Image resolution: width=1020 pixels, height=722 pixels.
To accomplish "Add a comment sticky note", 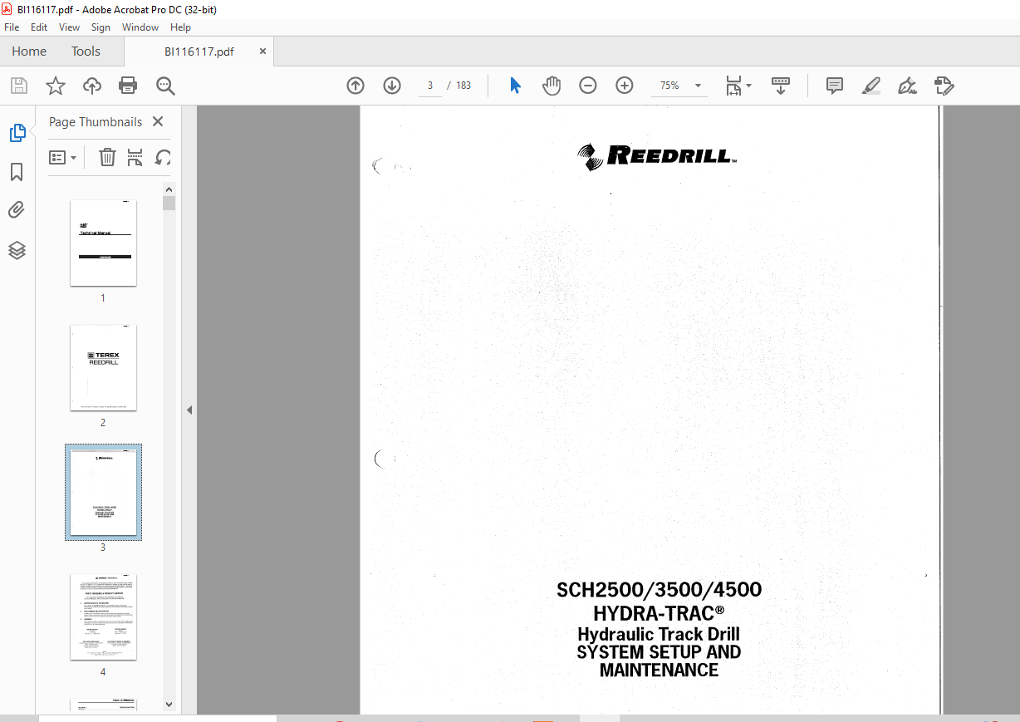I will coord(835,86).
